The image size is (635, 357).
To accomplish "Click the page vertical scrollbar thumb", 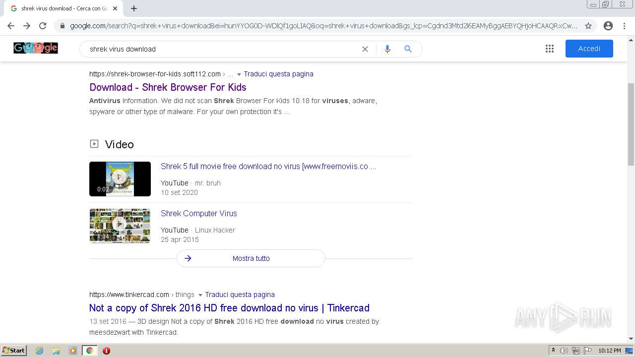I will click(x=631, y=124).
